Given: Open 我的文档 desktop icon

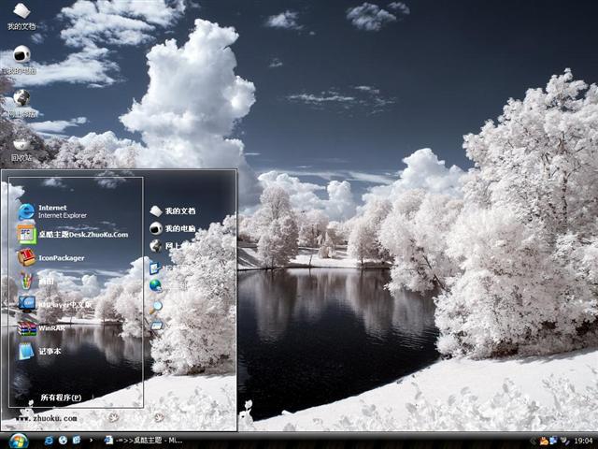Looking at the screenshot, I should click(21, 14).
